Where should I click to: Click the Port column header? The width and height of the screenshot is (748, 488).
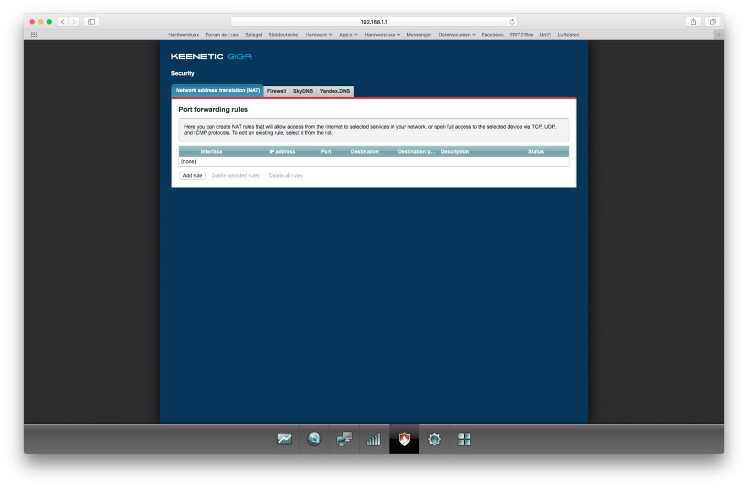pos(326,151)
